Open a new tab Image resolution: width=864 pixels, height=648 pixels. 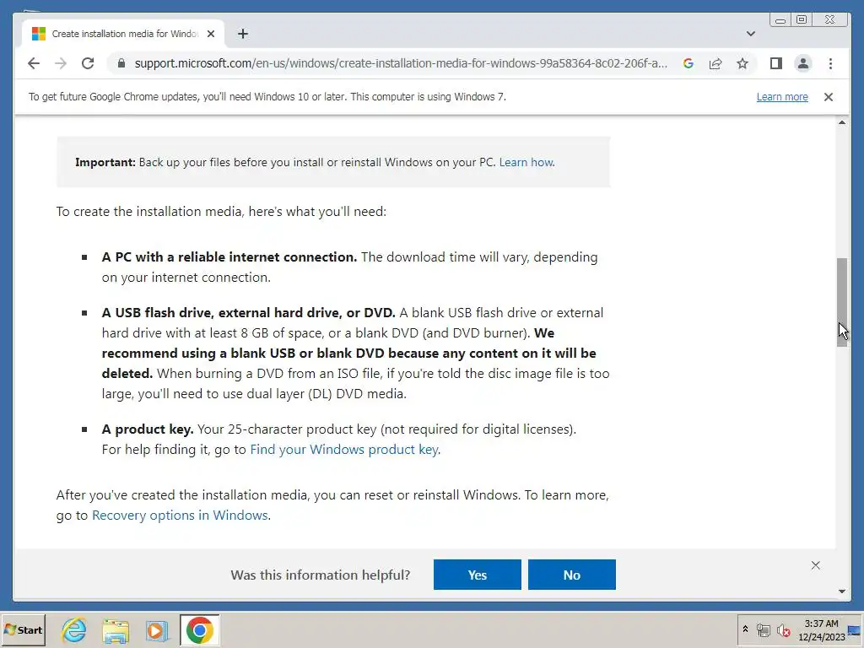coord(243,34)
